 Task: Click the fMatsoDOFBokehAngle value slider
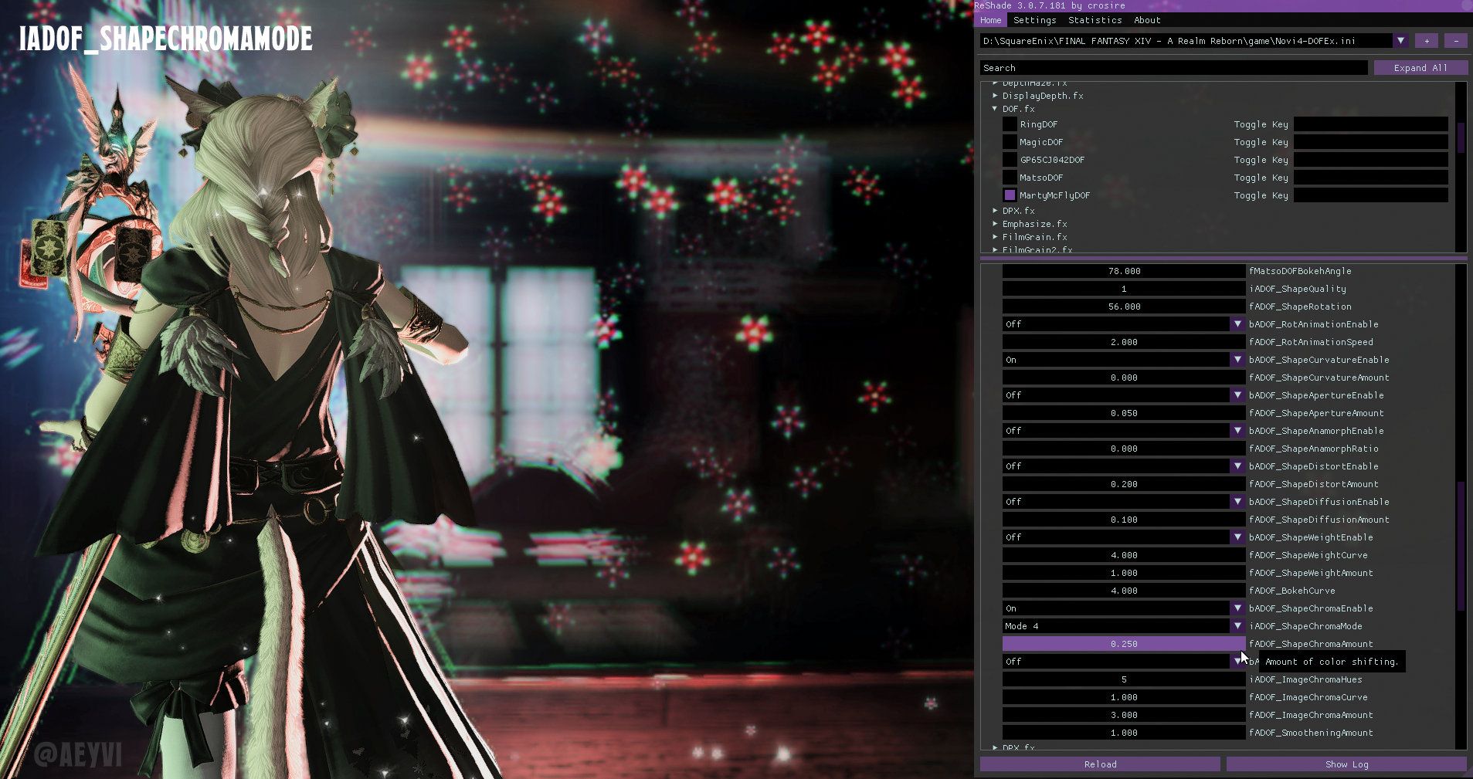point(1124,271)
